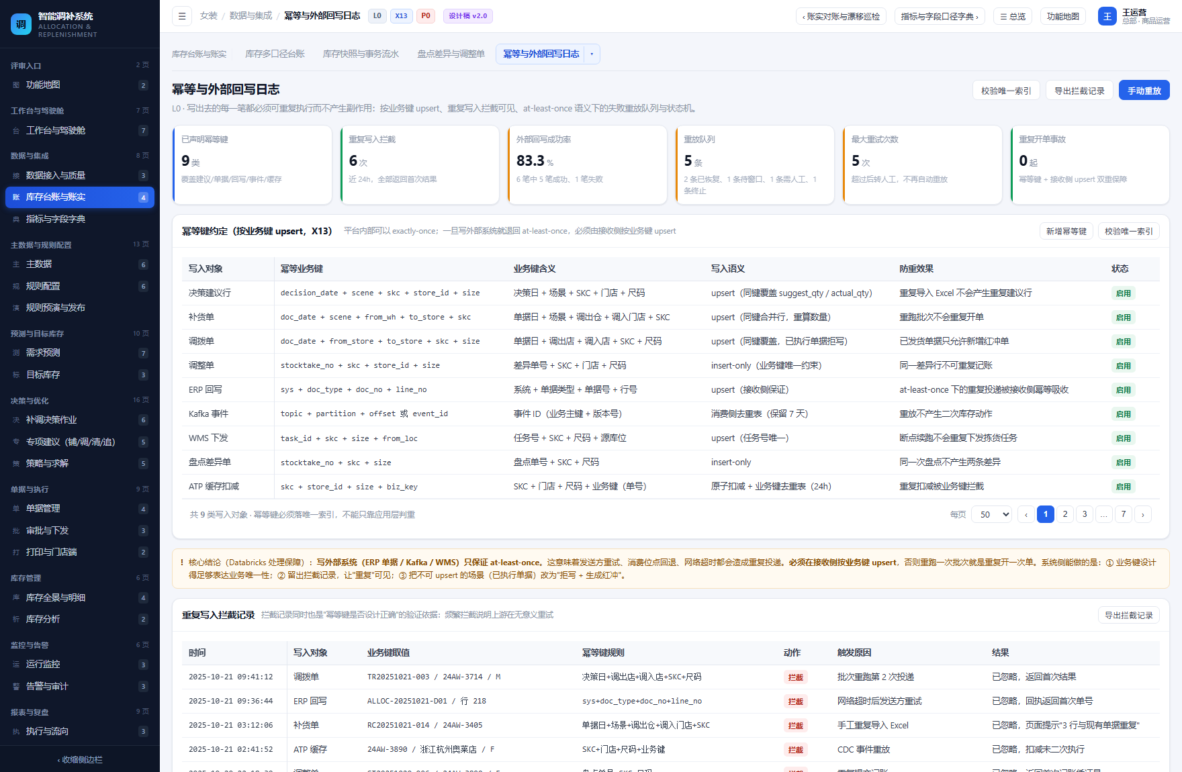Open the user avatar 王 icon
The height and width of the screenshot is (772, 1182).
tap(1107, 16)
